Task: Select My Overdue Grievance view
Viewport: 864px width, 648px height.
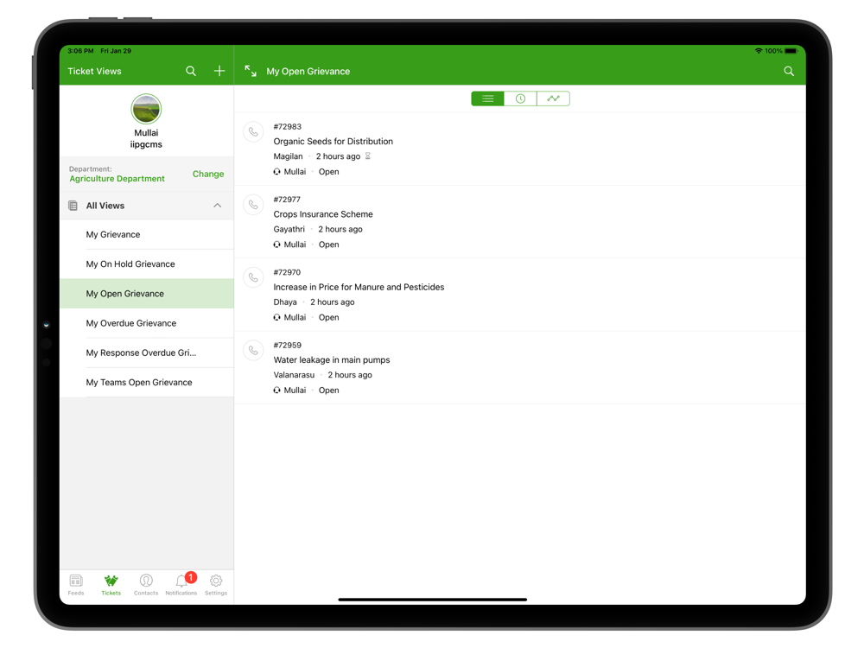Action: click(147, 323)
